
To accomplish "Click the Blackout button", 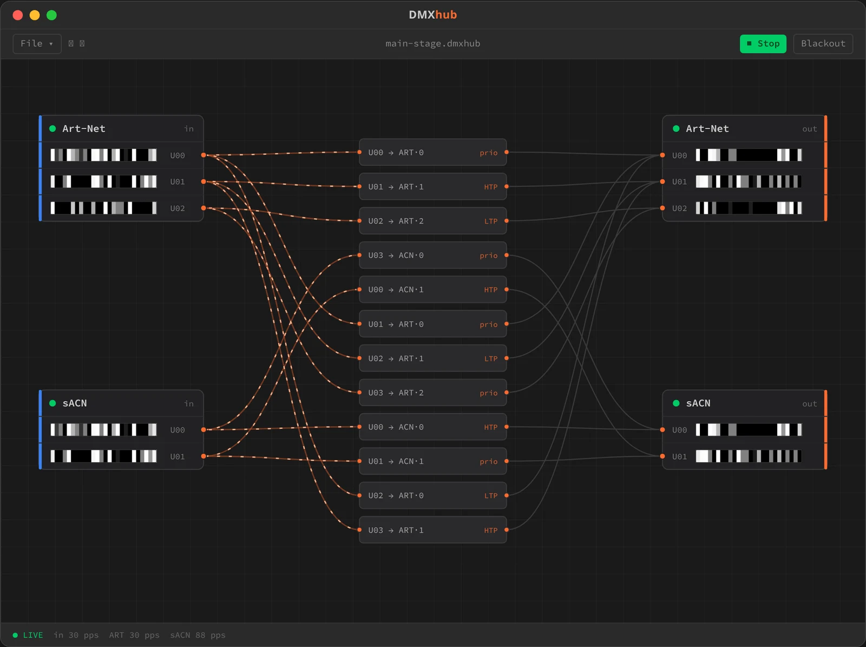I will [823, 43].
